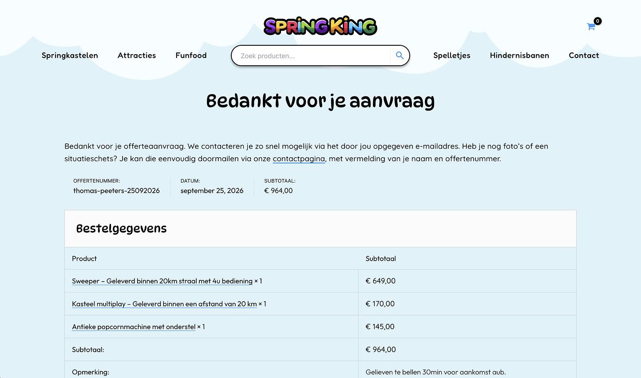The image size is (641, 378).
Task: Open the shopping cart icon
Action: point(591,27)
